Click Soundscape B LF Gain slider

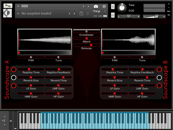pyautogui.click(x=115, y=85)
